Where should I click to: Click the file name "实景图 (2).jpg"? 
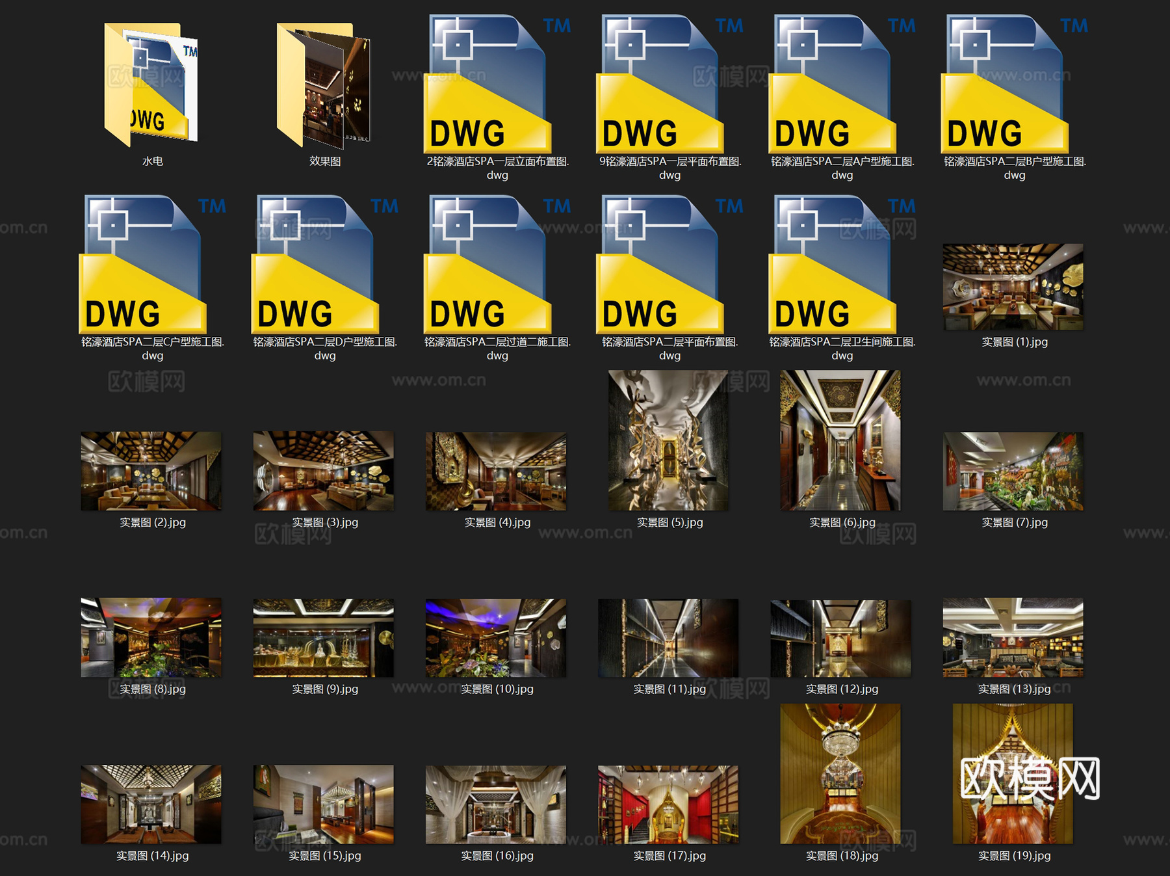(153, 523)
